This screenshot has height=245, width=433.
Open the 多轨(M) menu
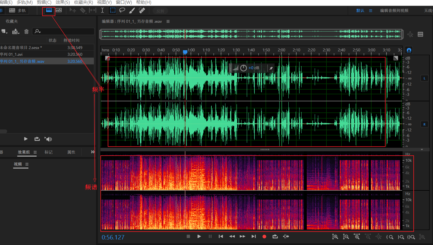[x=25, y=2]
